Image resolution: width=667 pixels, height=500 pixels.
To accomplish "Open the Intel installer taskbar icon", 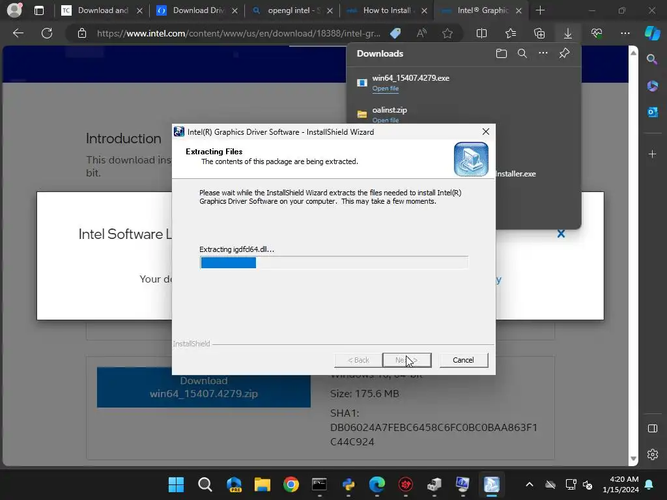I will [491, 484].
